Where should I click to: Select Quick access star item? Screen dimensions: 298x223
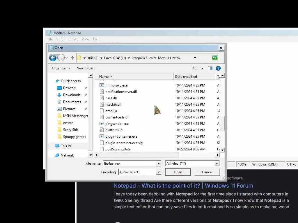(68, 81)
